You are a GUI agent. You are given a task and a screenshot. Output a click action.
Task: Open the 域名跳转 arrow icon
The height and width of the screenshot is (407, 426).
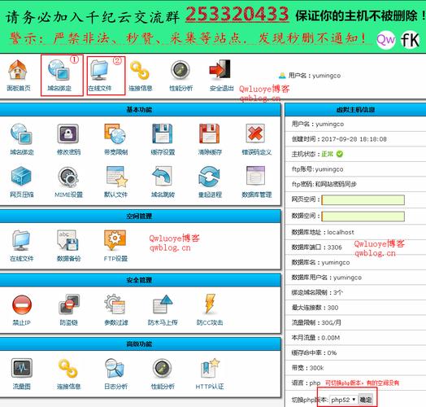tap(163, 176)
